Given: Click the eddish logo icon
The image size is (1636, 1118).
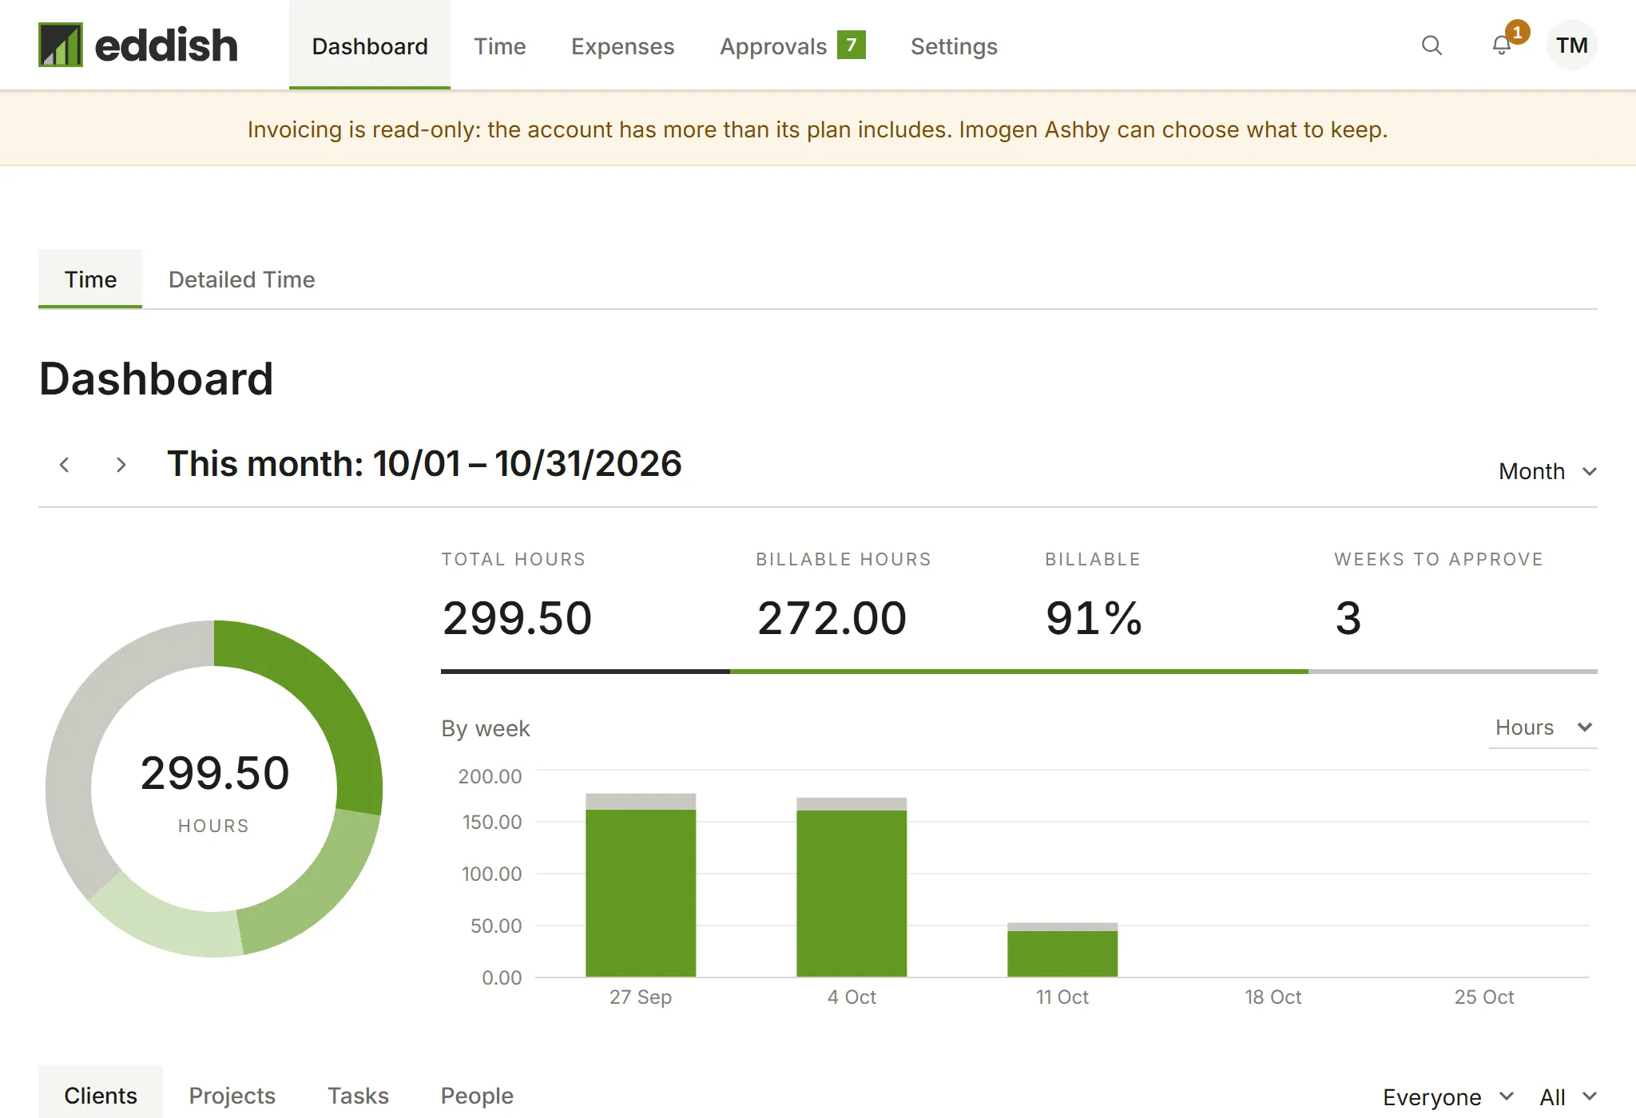Looking at the screenshot, I should (x=61, y=45).
